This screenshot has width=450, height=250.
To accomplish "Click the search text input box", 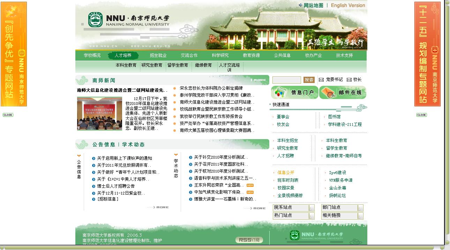I will click(x=287, y=80).
